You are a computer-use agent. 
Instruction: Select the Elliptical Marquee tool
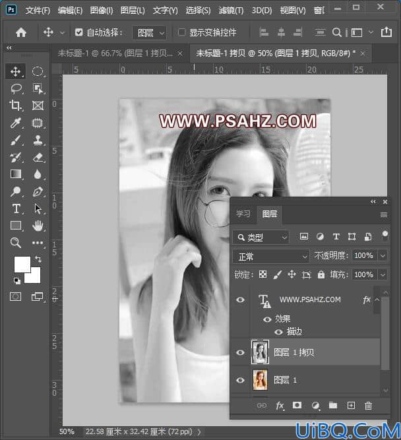coord(38,71)
